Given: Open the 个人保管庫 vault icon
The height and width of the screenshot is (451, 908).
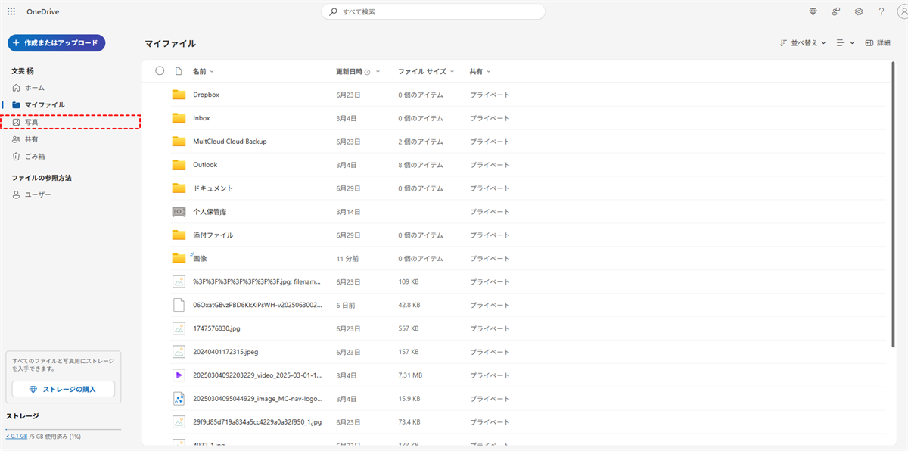Looking at the screenshot, I should click(x=179, y=212).
